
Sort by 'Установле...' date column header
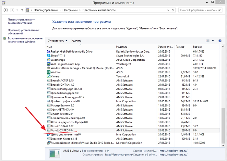(x=165, y=47)
